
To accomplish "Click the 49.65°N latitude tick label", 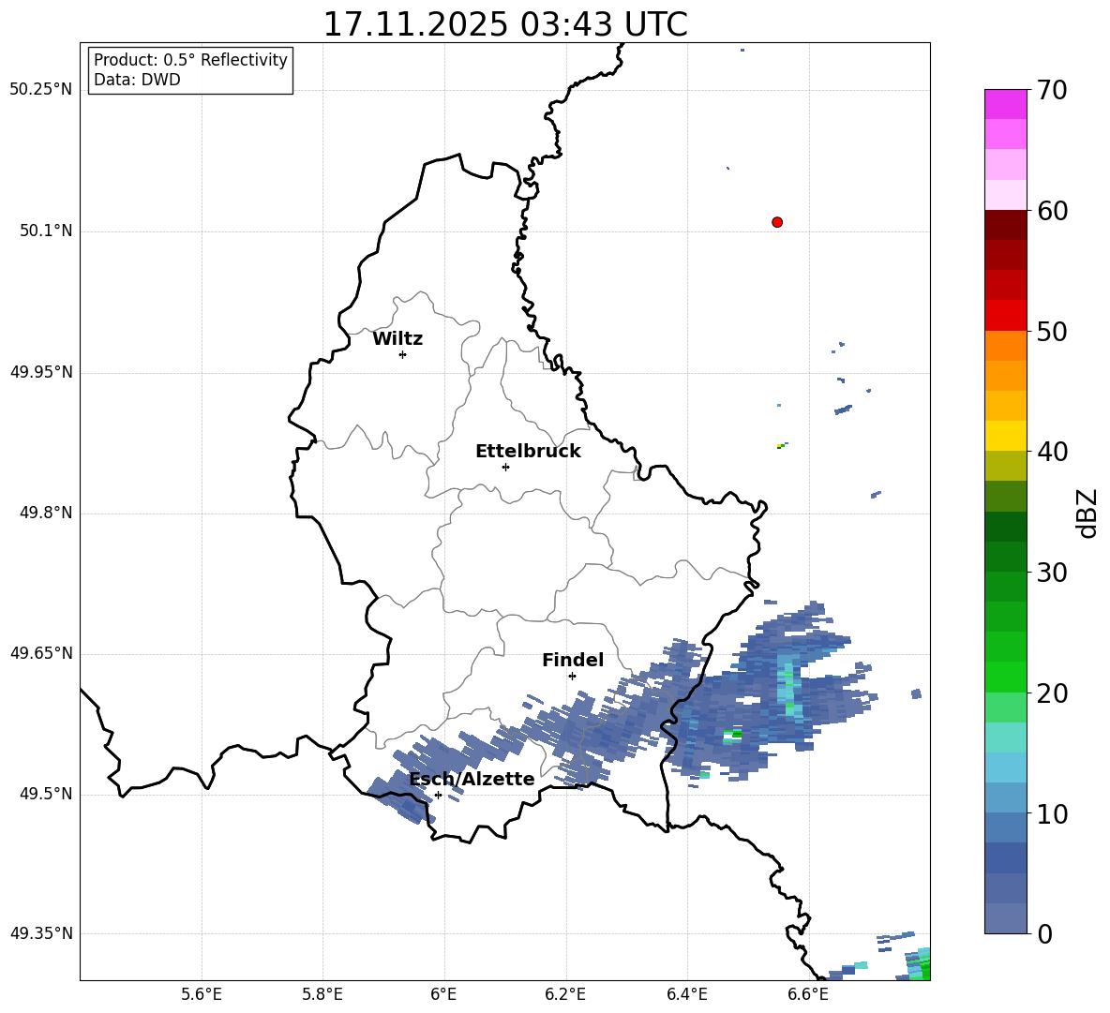I will pos(41,653).
